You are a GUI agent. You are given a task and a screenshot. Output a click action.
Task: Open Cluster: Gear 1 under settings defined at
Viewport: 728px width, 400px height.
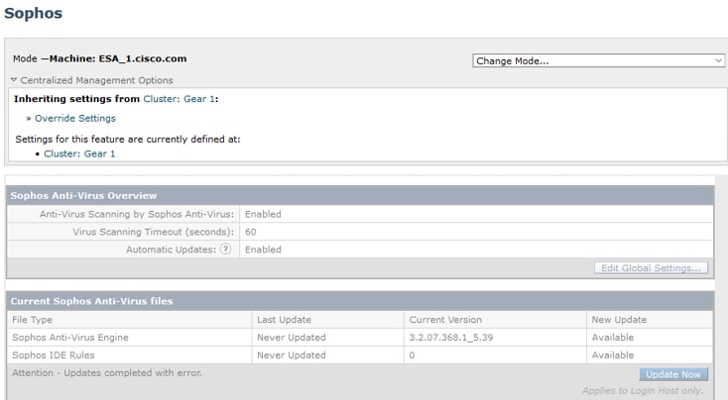(79, 153)
